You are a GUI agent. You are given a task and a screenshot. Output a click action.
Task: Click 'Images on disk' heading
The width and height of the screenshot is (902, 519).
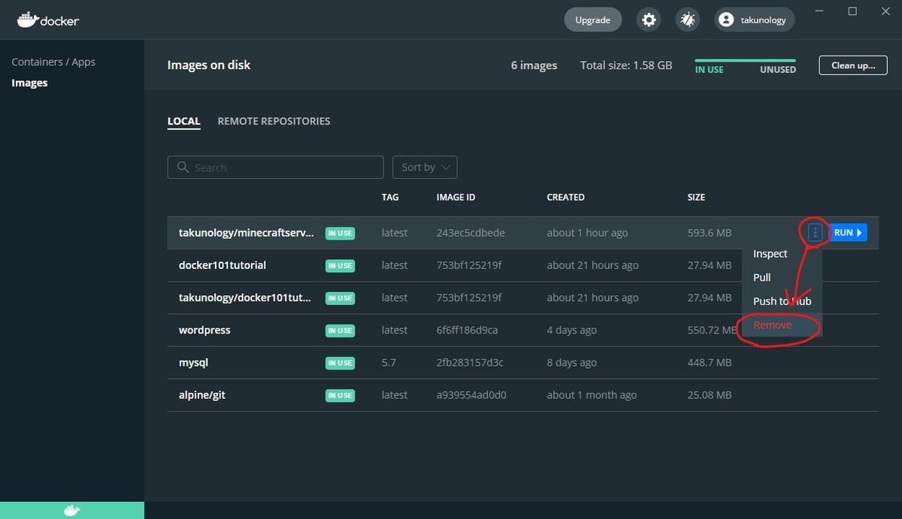click(x=209, y=65)
